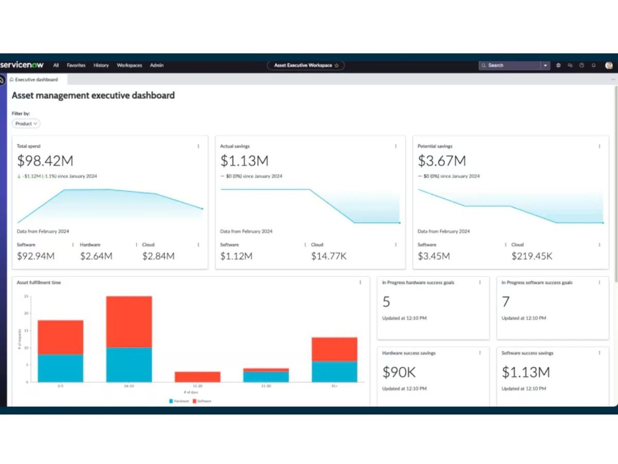
Task: Click the Asset Executive Workspace title pill
Action: [306, 65]
